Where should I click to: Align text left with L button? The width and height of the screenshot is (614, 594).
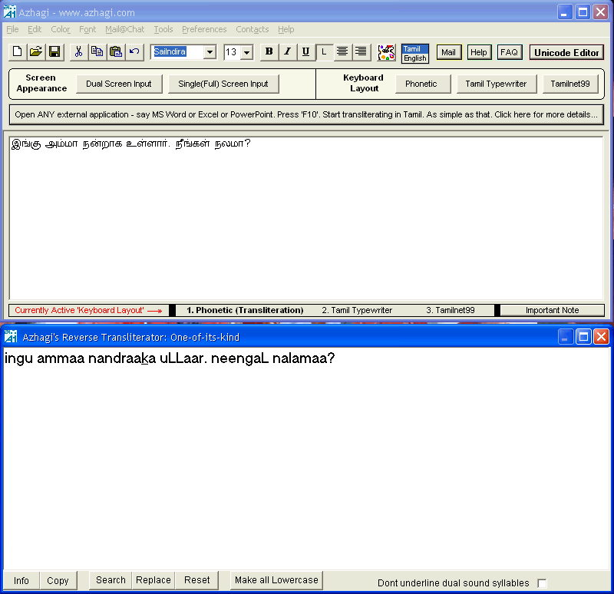tap(324, 51)
